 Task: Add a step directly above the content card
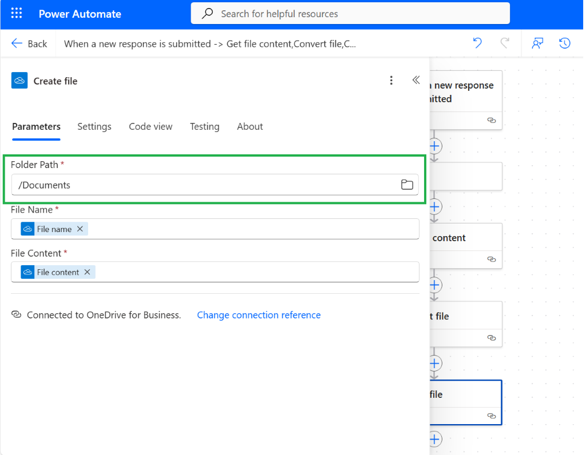[x=435, y=207]
